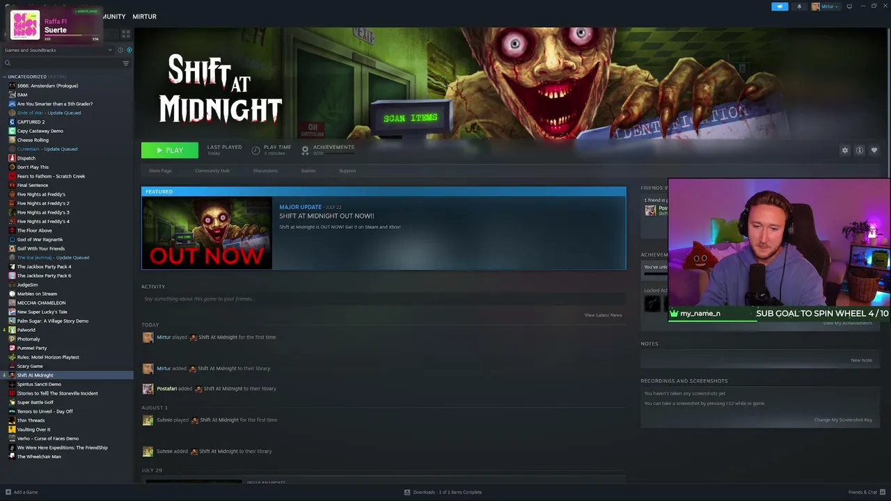Click the Fears to Fathom icon
The width and height of the screenshot is (891, 501).
coord(12,176)
